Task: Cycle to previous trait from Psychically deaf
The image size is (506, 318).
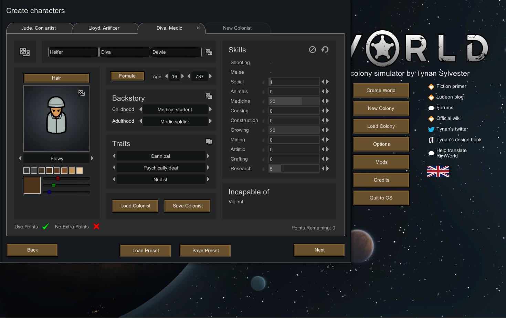Action: pos(114,167)
